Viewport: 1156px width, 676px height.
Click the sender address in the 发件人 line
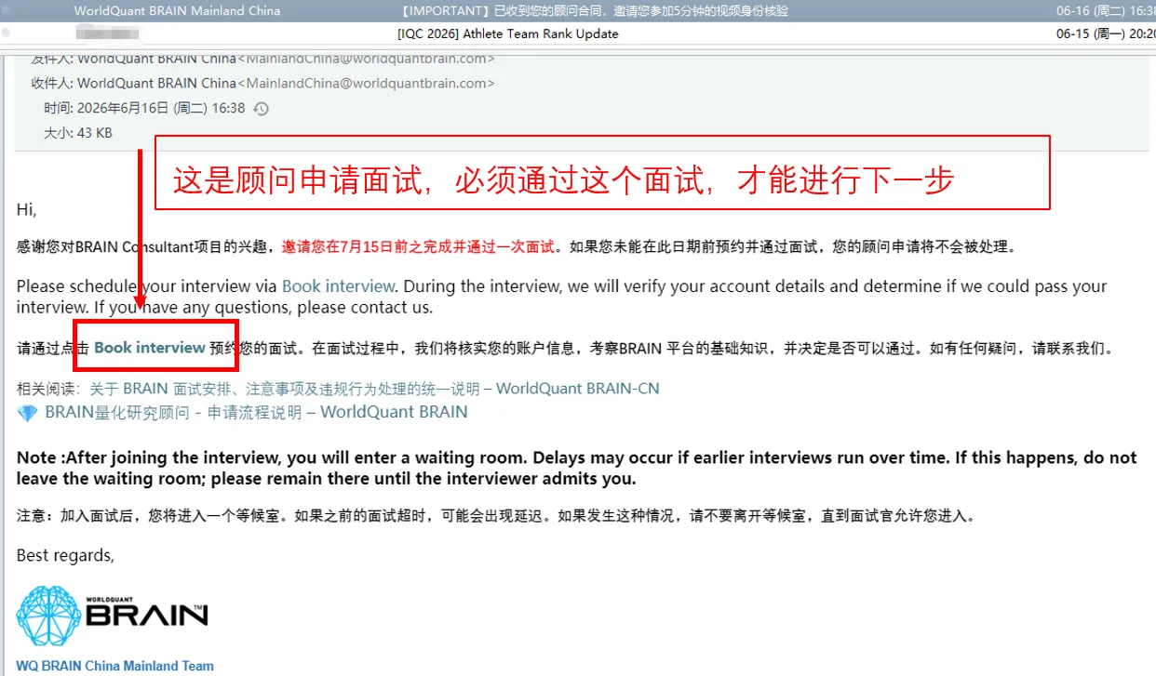(x=366, y=59)
